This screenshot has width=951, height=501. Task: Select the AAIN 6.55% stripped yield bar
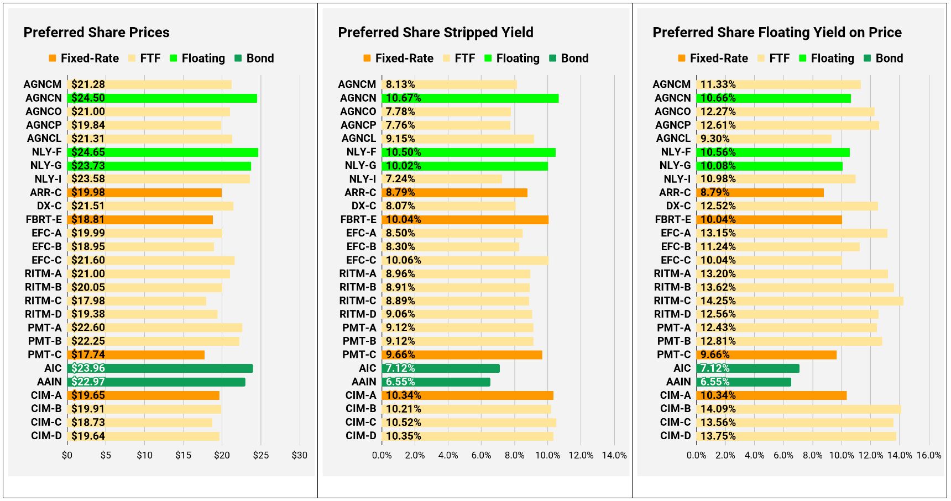click(436, 382)
